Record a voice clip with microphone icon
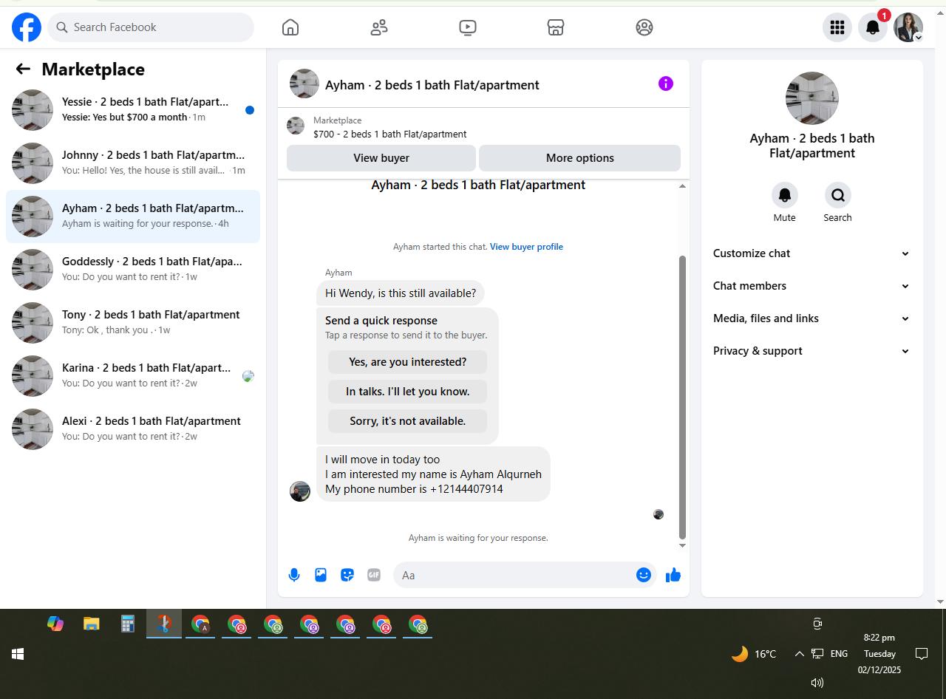The image size is (946, 699). pyautogui.click(x=294, y=575)
